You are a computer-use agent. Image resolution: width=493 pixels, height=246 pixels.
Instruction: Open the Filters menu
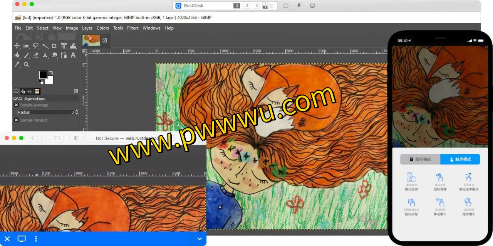point(132,28)
